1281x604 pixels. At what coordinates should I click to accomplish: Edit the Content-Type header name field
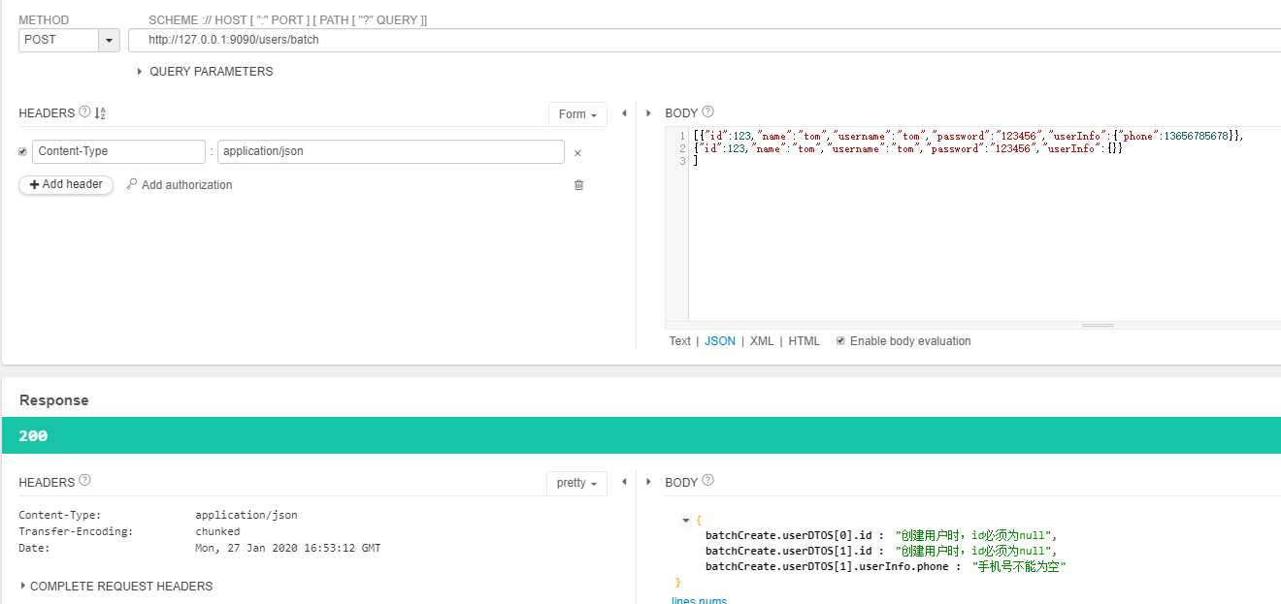pos(118,152)
